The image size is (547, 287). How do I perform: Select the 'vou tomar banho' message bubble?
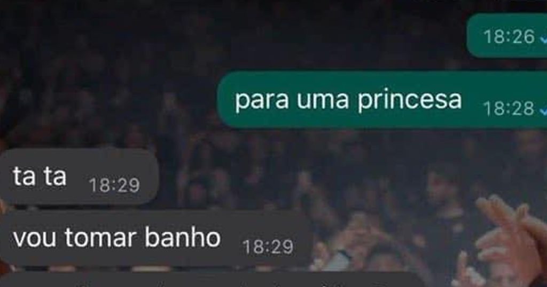(x=155, y=238)
